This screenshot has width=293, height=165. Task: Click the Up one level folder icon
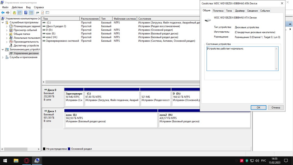point(14,13)
